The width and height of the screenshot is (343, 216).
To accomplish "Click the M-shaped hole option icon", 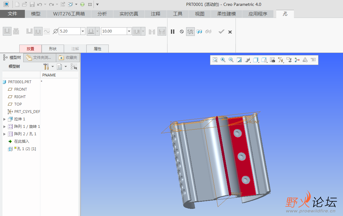I will coord(152,31).
